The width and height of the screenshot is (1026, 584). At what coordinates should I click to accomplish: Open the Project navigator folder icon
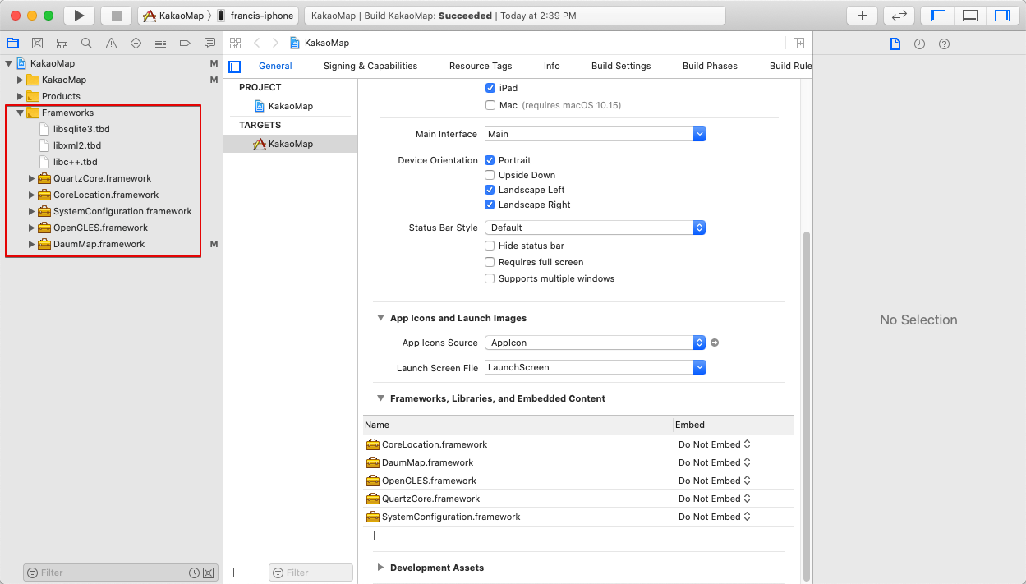click(x=12, y=44)
